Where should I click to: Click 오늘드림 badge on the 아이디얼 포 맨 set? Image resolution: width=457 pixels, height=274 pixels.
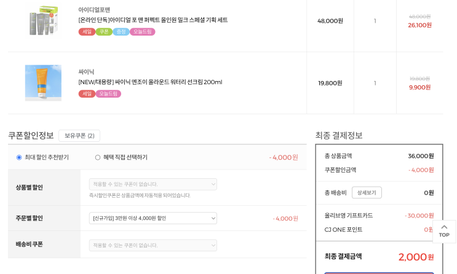[x=143, y=31]
